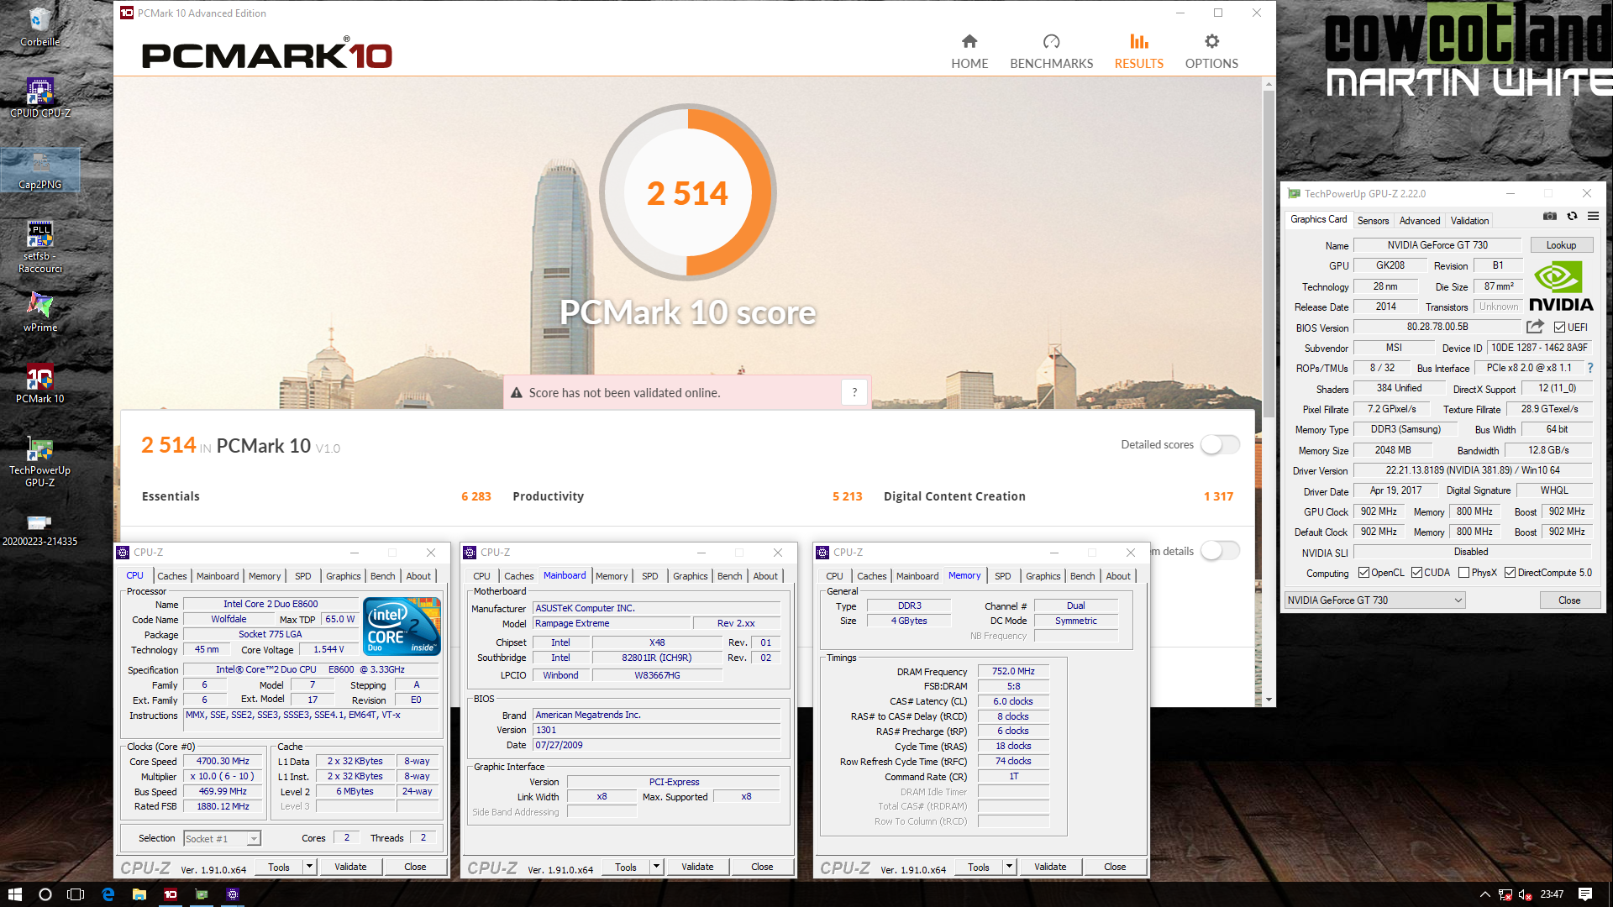The image size is (1613, 907).
Task: Click the BIOS export share icon in GPU-Z
Action: pos(1535,327)
